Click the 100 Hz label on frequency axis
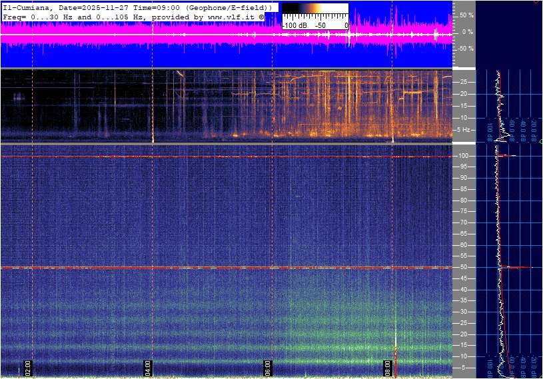 [464, 156]
